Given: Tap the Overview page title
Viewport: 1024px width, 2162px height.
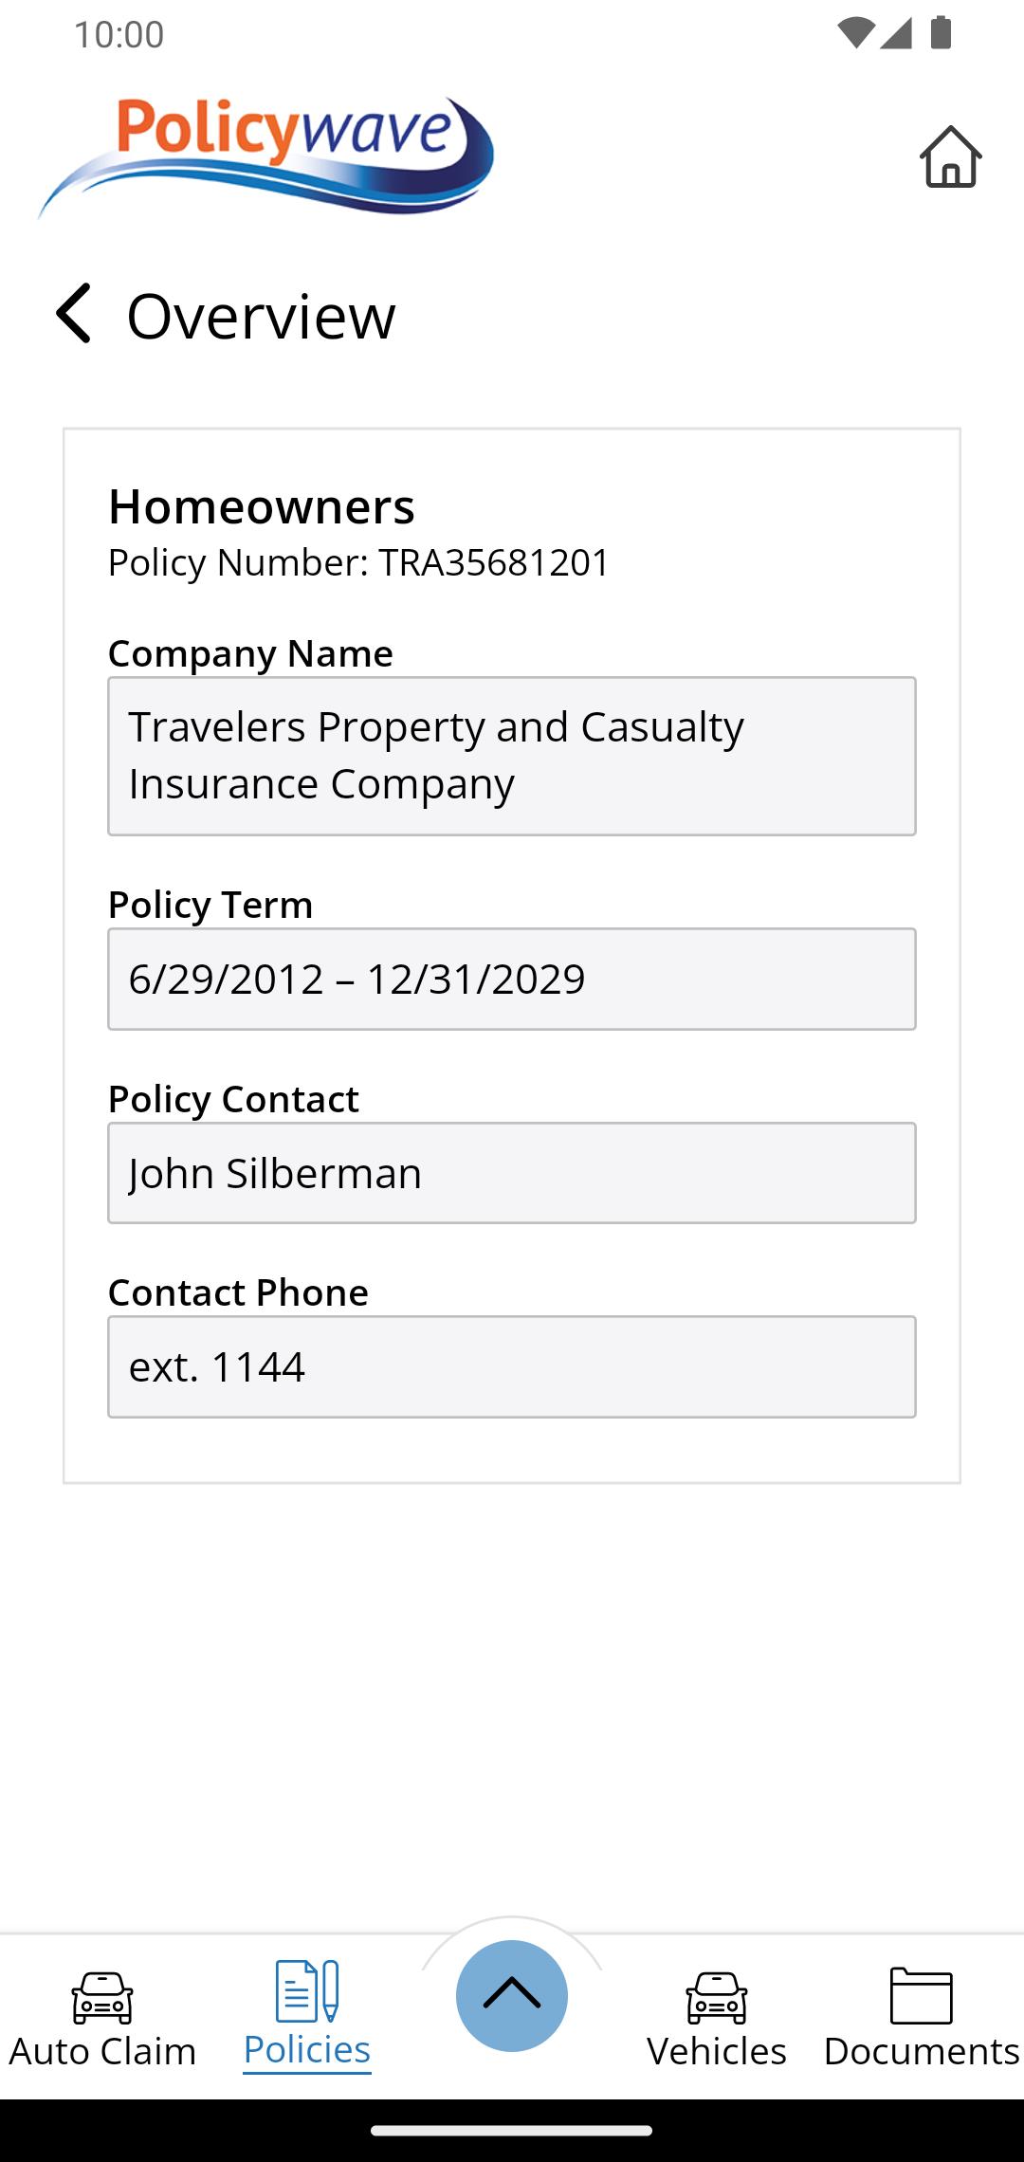Looking at the screenshot, I should (x=262, y=316).
